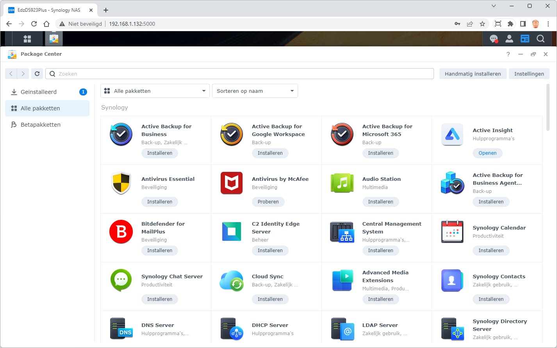Open the DNS Server package title
Image resolution: width=557 pixels, height=348 pixels.
pos(158,325)
